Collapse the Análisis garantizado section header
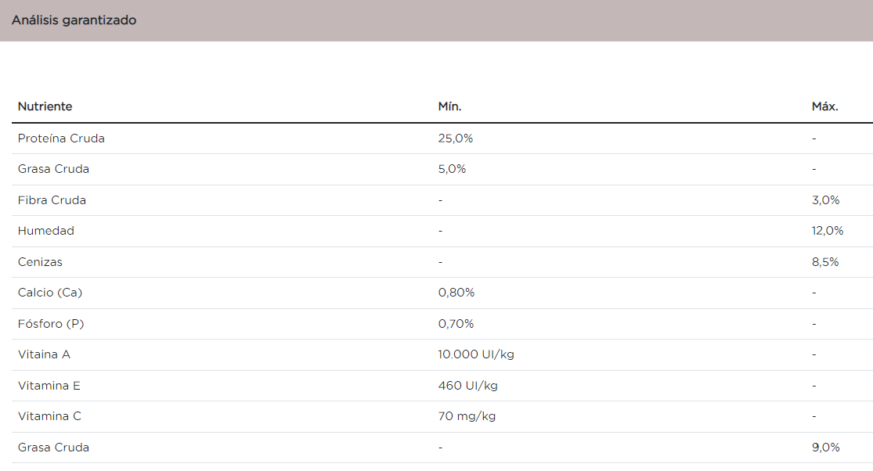Image resolution: width=873 pixels, height=471 pixels. [x=74, y=20]
